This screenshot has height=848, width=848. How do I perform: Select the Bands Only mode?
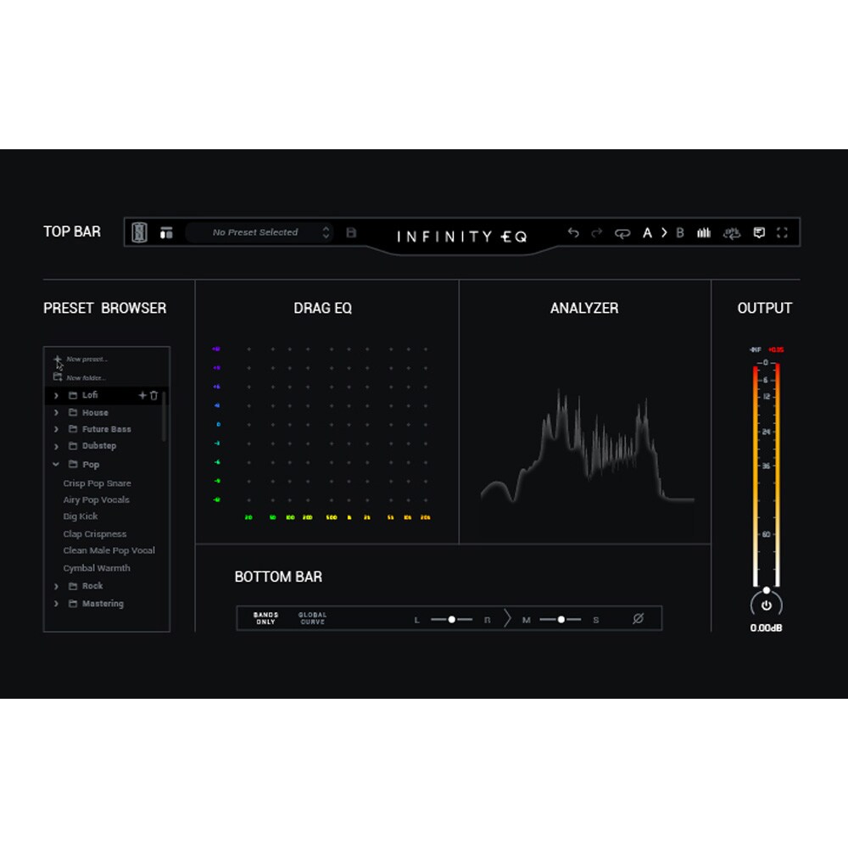[265, 619]
